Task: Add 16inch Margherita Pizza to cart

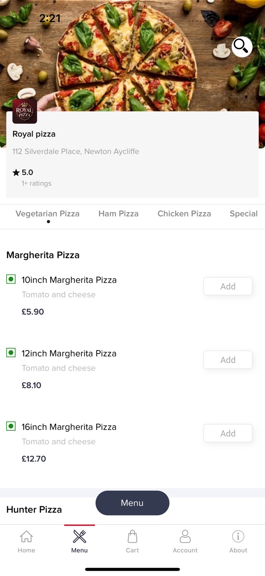Action: [228, 433]
